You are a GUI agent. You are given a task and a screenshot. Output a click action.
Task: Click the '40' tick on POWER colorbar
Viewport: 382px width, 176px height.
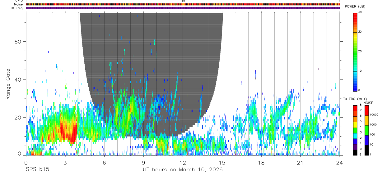(360, 12)
